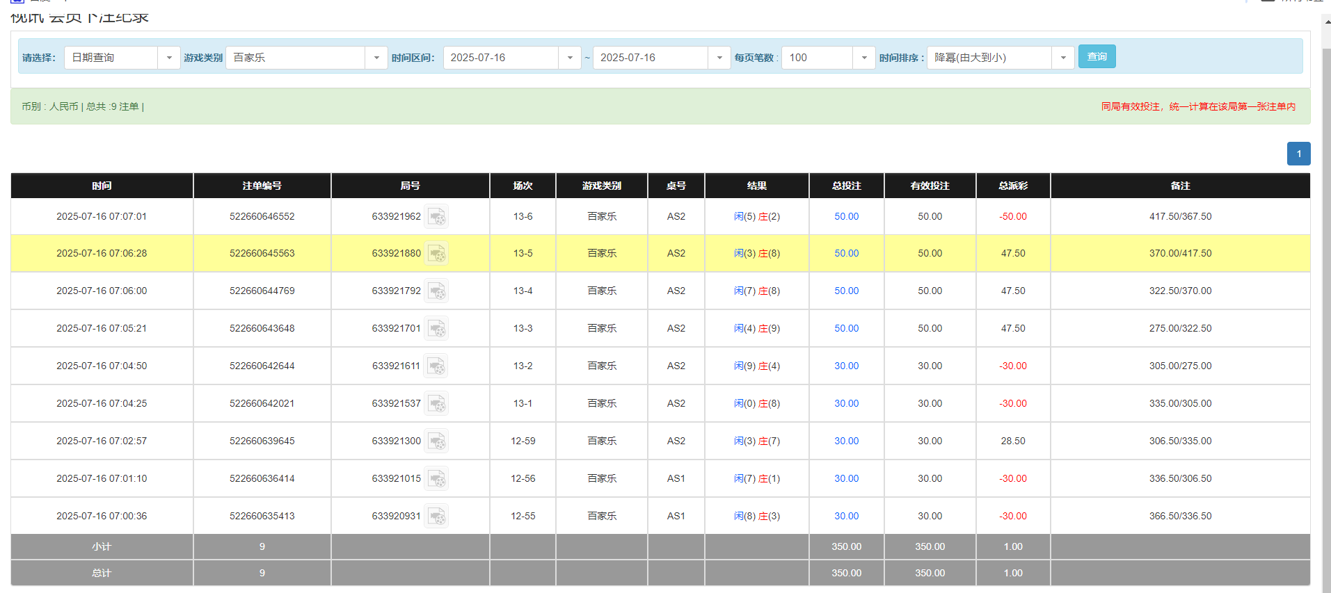This screenshot has height=593, width=1331.
Task: Open video replay icon for round 633921962
Action: click(x=436, y=217)
